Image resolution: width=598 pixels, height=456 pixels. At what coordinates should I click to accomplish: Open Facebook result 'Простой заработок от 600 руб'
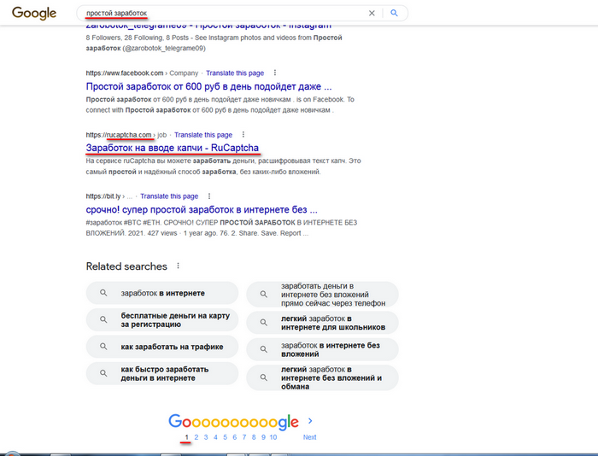click(x=208, y=86)
